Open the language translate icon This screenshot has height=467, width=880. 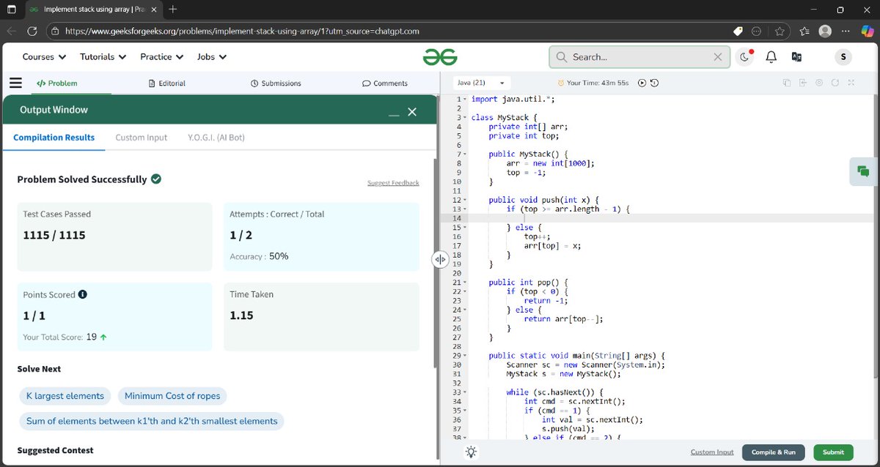point(796,57)
